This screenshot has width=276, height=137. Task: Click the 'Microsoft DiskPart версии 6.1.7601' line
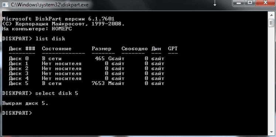click(58, 19)
